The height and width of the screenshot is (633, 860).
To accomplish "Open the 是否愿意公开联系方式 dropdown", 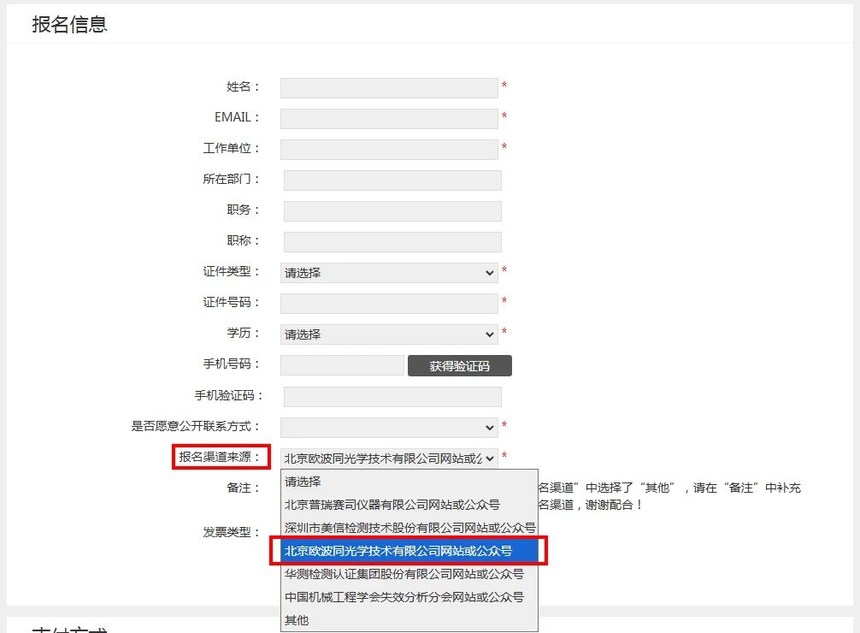I will coord(389,427).
